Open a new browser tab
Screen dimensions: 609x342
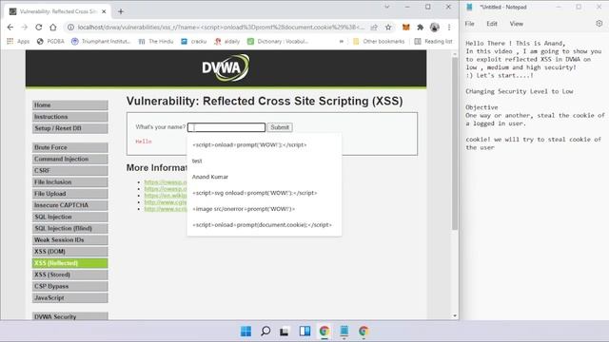[121, 11]
